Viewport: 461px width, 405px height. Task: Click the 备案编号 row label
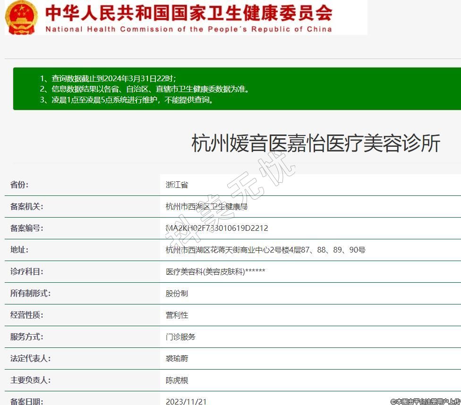click(x=26, y=228)
